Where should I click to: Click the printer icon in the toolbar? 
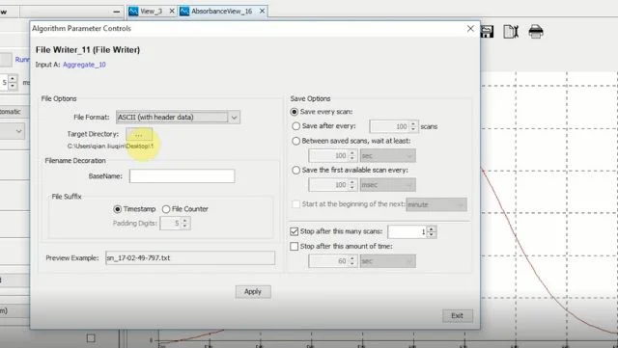536,32
